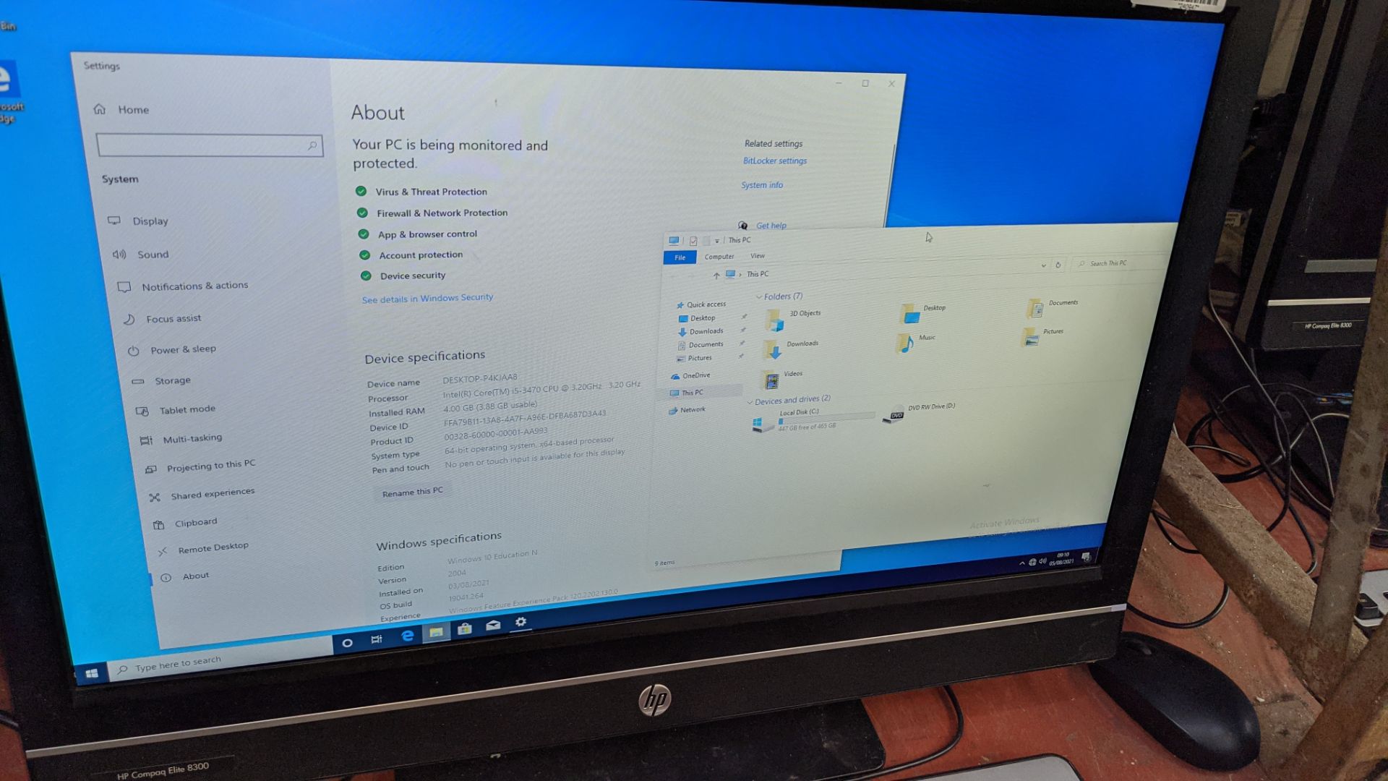Click the Account Protection icon
Screen dimensions: 1388x781
tap(364, 254)
